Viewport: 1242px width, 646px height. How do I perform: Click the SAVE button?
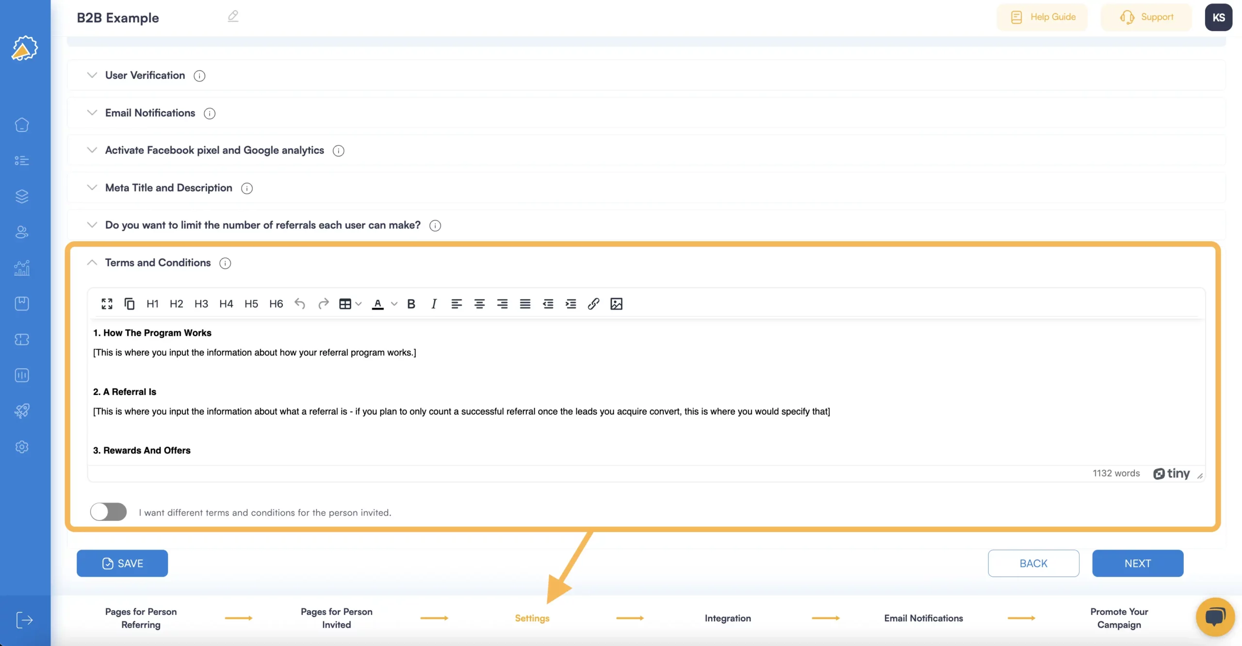pyautogui.click(x=122, y=563)
